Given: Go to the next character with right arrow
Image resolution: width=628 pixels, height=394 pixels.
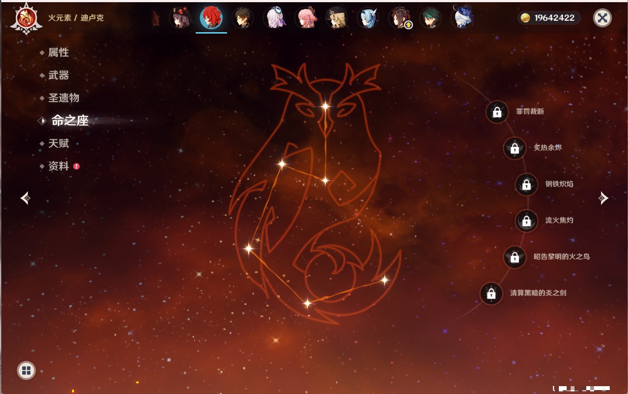Looking at the screenshot, I should pos(603,198).
